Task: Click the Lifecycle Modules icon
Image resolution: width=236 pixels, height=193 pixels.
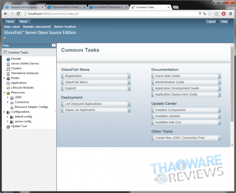Action: pyautogui.click(x=8, y=88)
